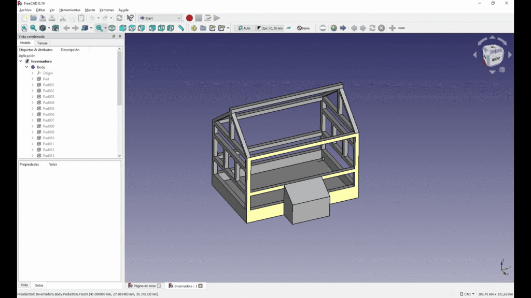Switch to the Página de inicio tab
The width and height of the screenshot is (531, 298).
(x=145, y=286)
